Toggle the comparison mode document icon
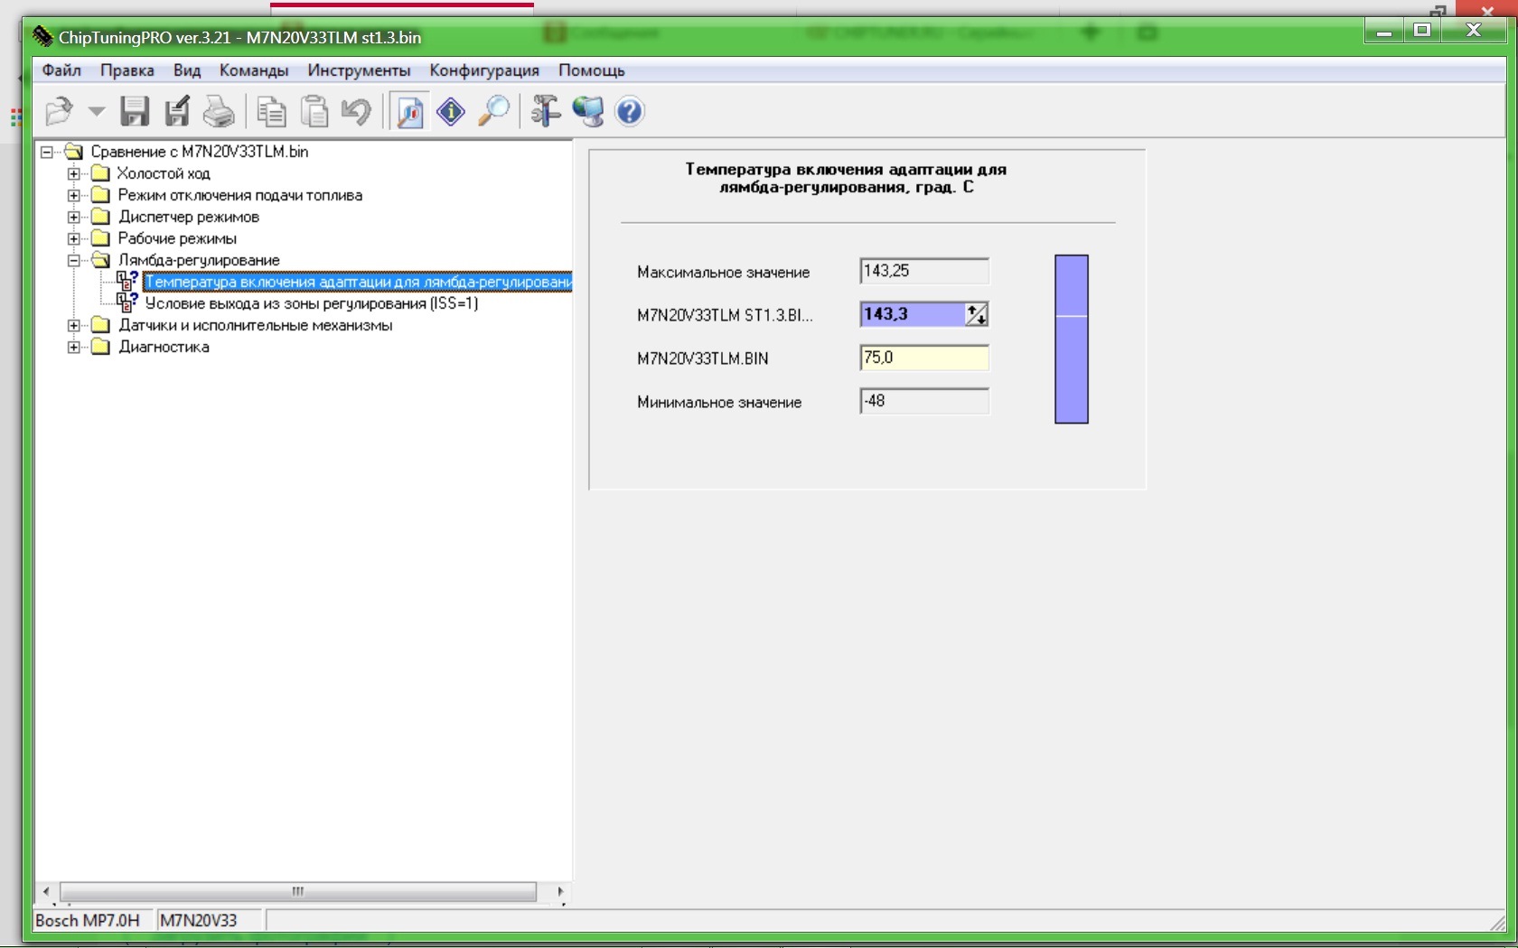The image size is (1518, 948). [x=410, y=112]
